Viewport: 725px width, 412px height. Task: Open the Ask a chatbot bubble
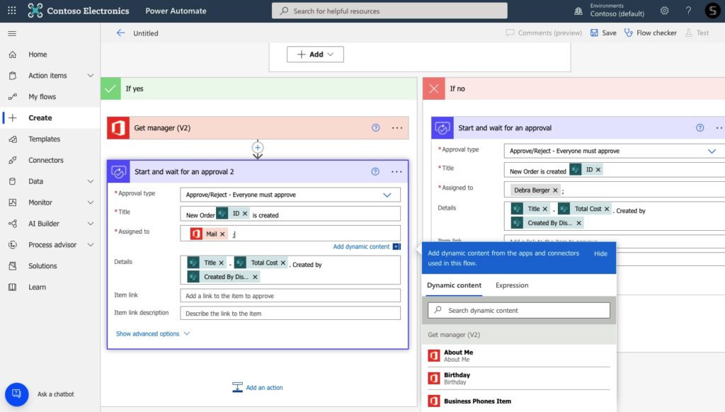(x=17, y=394)
